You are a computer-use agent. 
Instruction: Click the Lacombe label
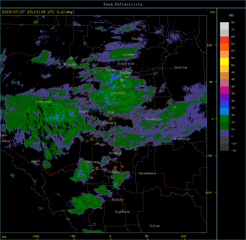[128, 54]
